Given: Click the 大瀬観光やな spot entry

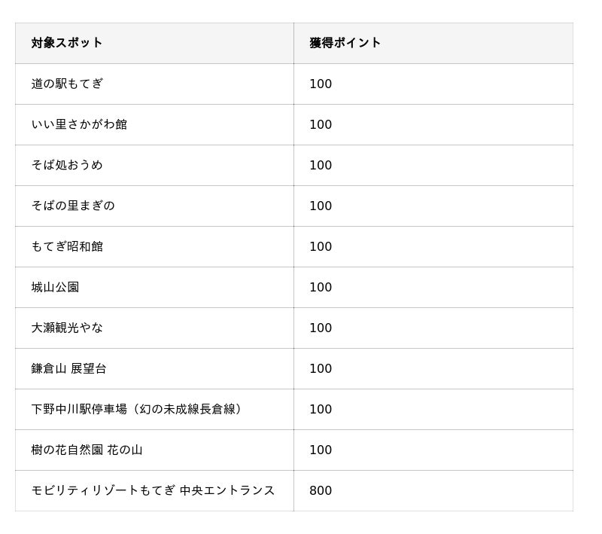Looking at the screenshot, I should click(67, 328).
